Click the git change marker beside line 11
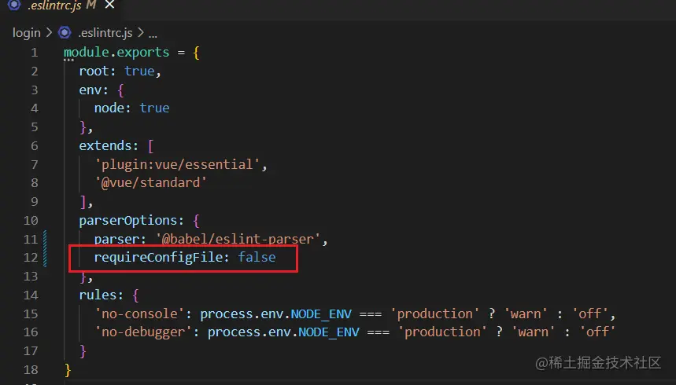 click(x=45, y=240)
